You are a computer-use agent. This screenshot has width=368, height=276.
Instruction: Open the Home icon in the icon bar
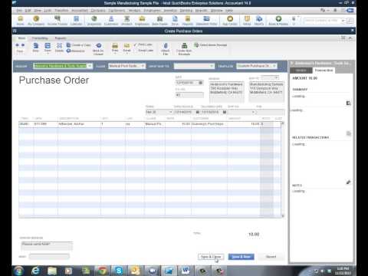click(x=21, y=20)
